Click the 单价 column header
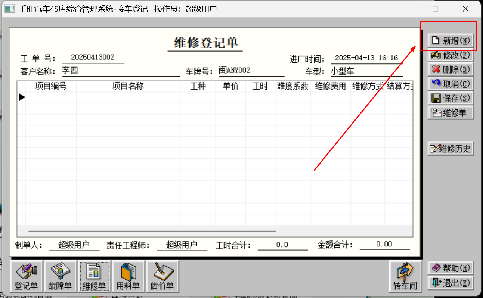The image size is (483, 298). (x=230, y=86)
